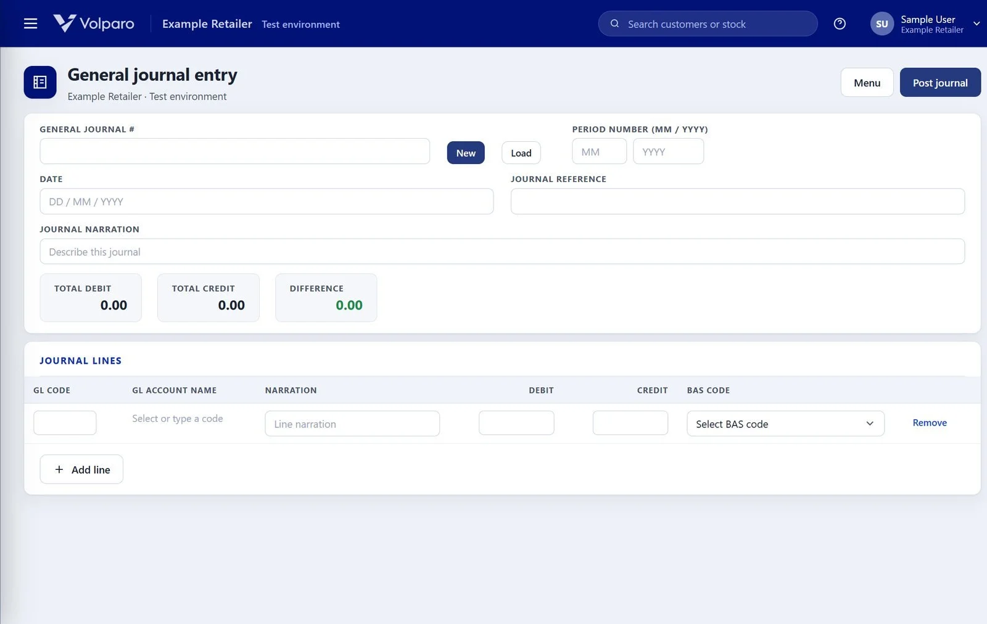Click the Test environment label in header

click(x=300, y=24)
